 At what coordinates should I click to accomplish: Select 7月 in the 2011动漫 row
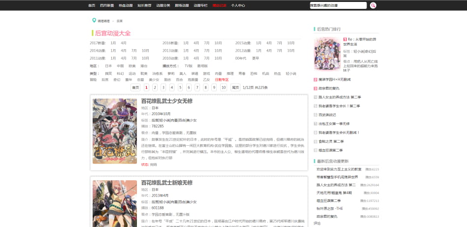(x=134, y=58)
